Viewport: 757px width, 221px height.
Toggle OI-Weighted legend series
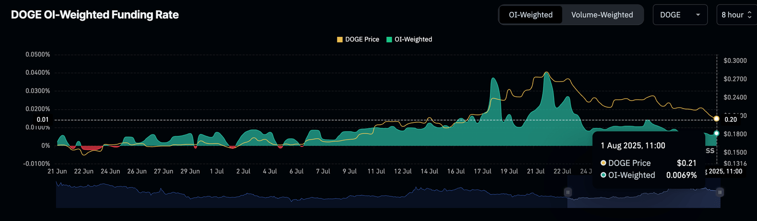pyautogui.click(x=410, y=39)
